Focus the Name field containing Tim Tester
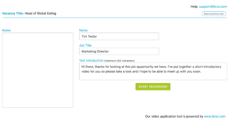The height and width of the screenshot is (124, 236). [119, 36]
